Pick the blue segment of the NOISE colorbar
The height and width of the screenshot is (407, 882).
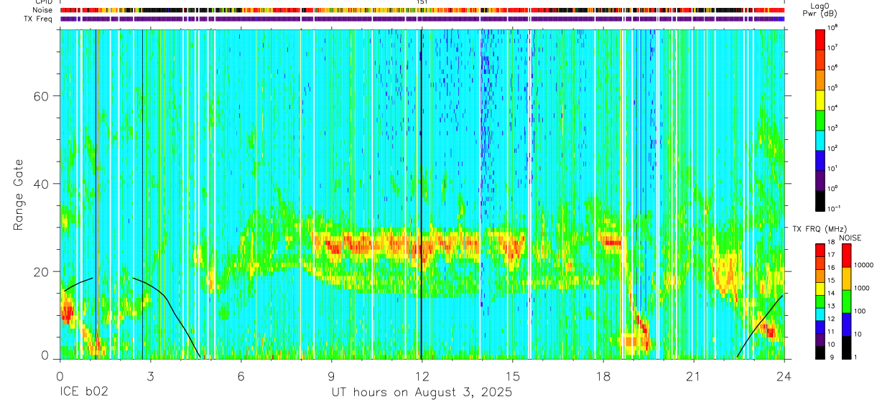coord(848,324)
